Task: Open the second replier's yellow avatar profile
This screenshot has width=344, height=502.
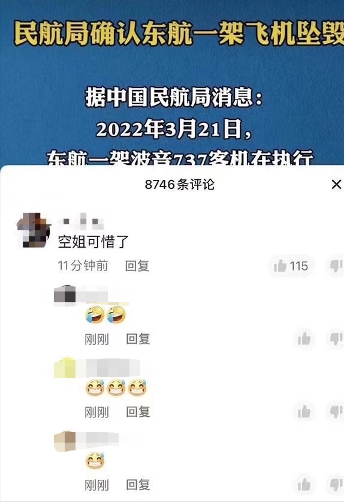Action: coord(65,368)
